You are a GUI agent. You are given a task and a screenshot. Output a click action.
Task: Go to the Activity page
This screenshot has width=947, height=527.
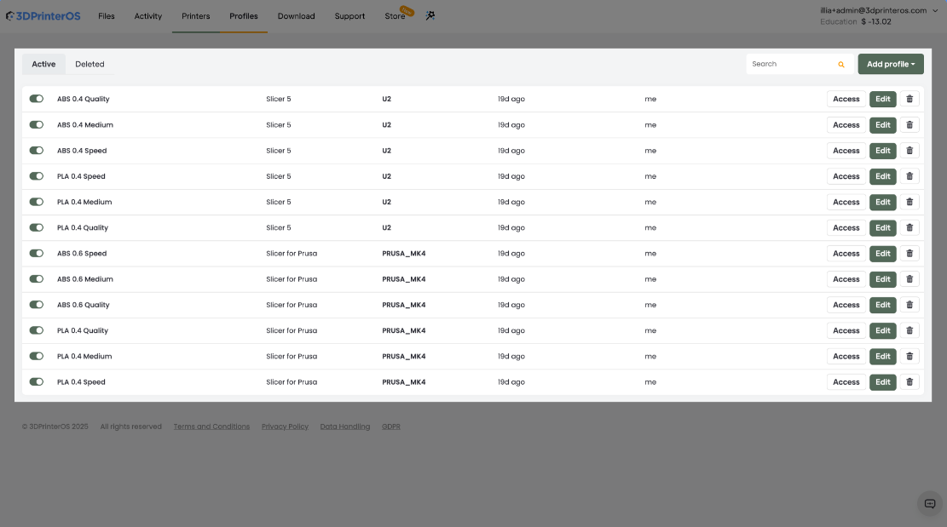148,16
